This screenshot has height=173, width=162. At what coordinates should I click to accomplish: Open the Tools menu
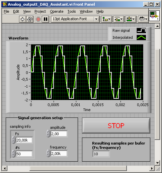click(72, 11)
